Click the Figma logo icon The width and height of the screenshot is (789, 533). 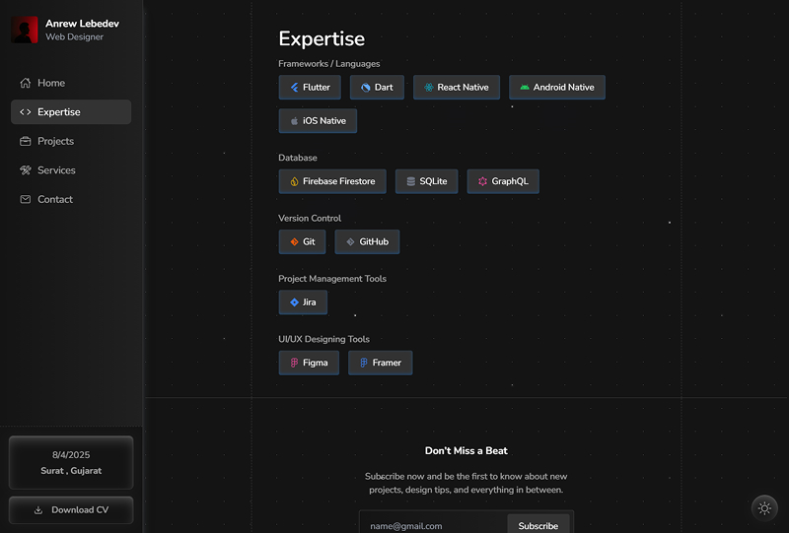[x=294, y=363]
